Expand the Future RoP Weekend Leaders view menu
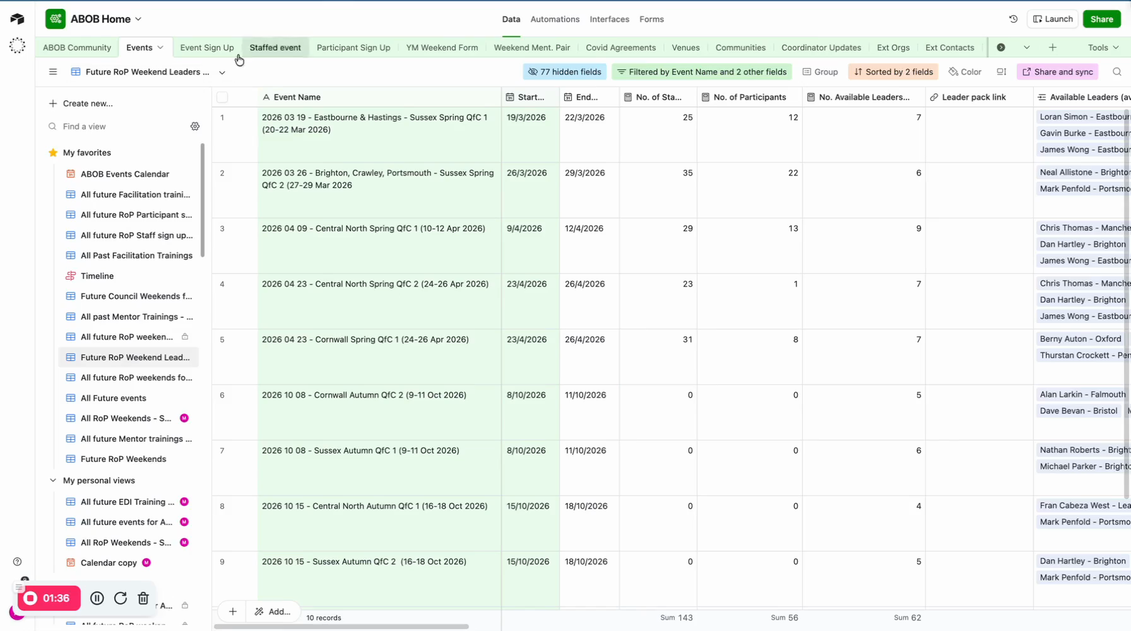This screenshot has height=631, width=1131. point(222,73)
